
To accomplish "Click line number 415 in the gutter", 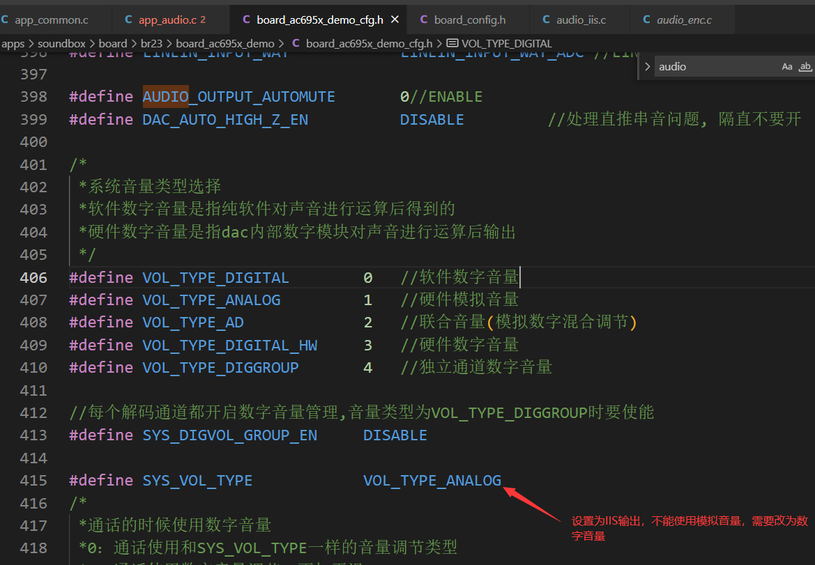I will pyautogui.click(x=33, y=480).
